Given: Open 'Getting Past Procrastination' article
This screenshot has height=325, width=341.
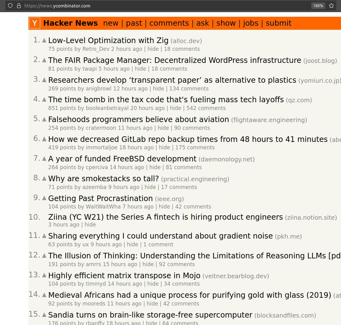Looking at the screenshot, I should pos(101,198).
